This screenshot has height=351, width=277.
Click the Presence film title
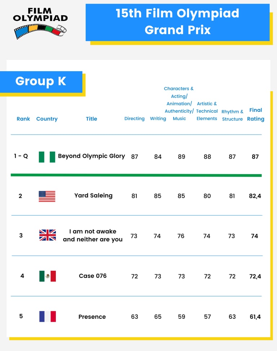92,317
